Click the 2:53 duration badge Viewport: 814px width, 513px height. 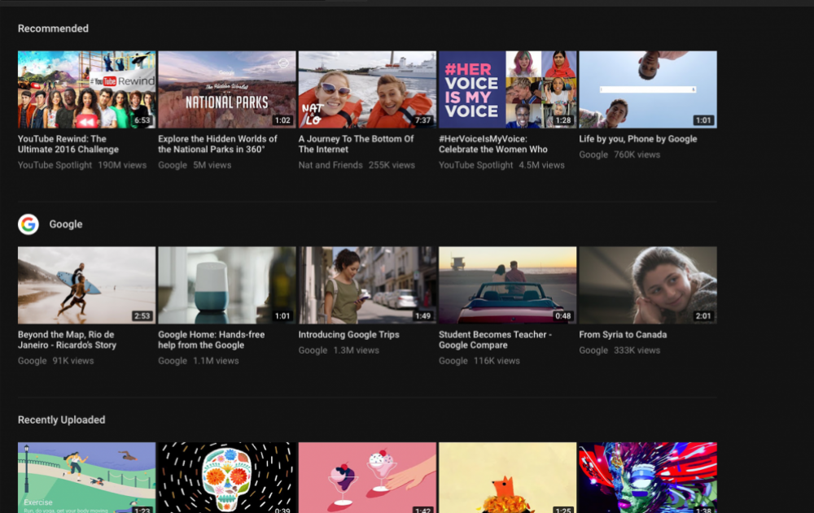pyautogui.click(x=142, y=316)
